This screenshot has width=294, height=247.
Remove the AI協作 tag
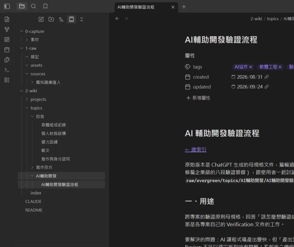coord(251,67)
